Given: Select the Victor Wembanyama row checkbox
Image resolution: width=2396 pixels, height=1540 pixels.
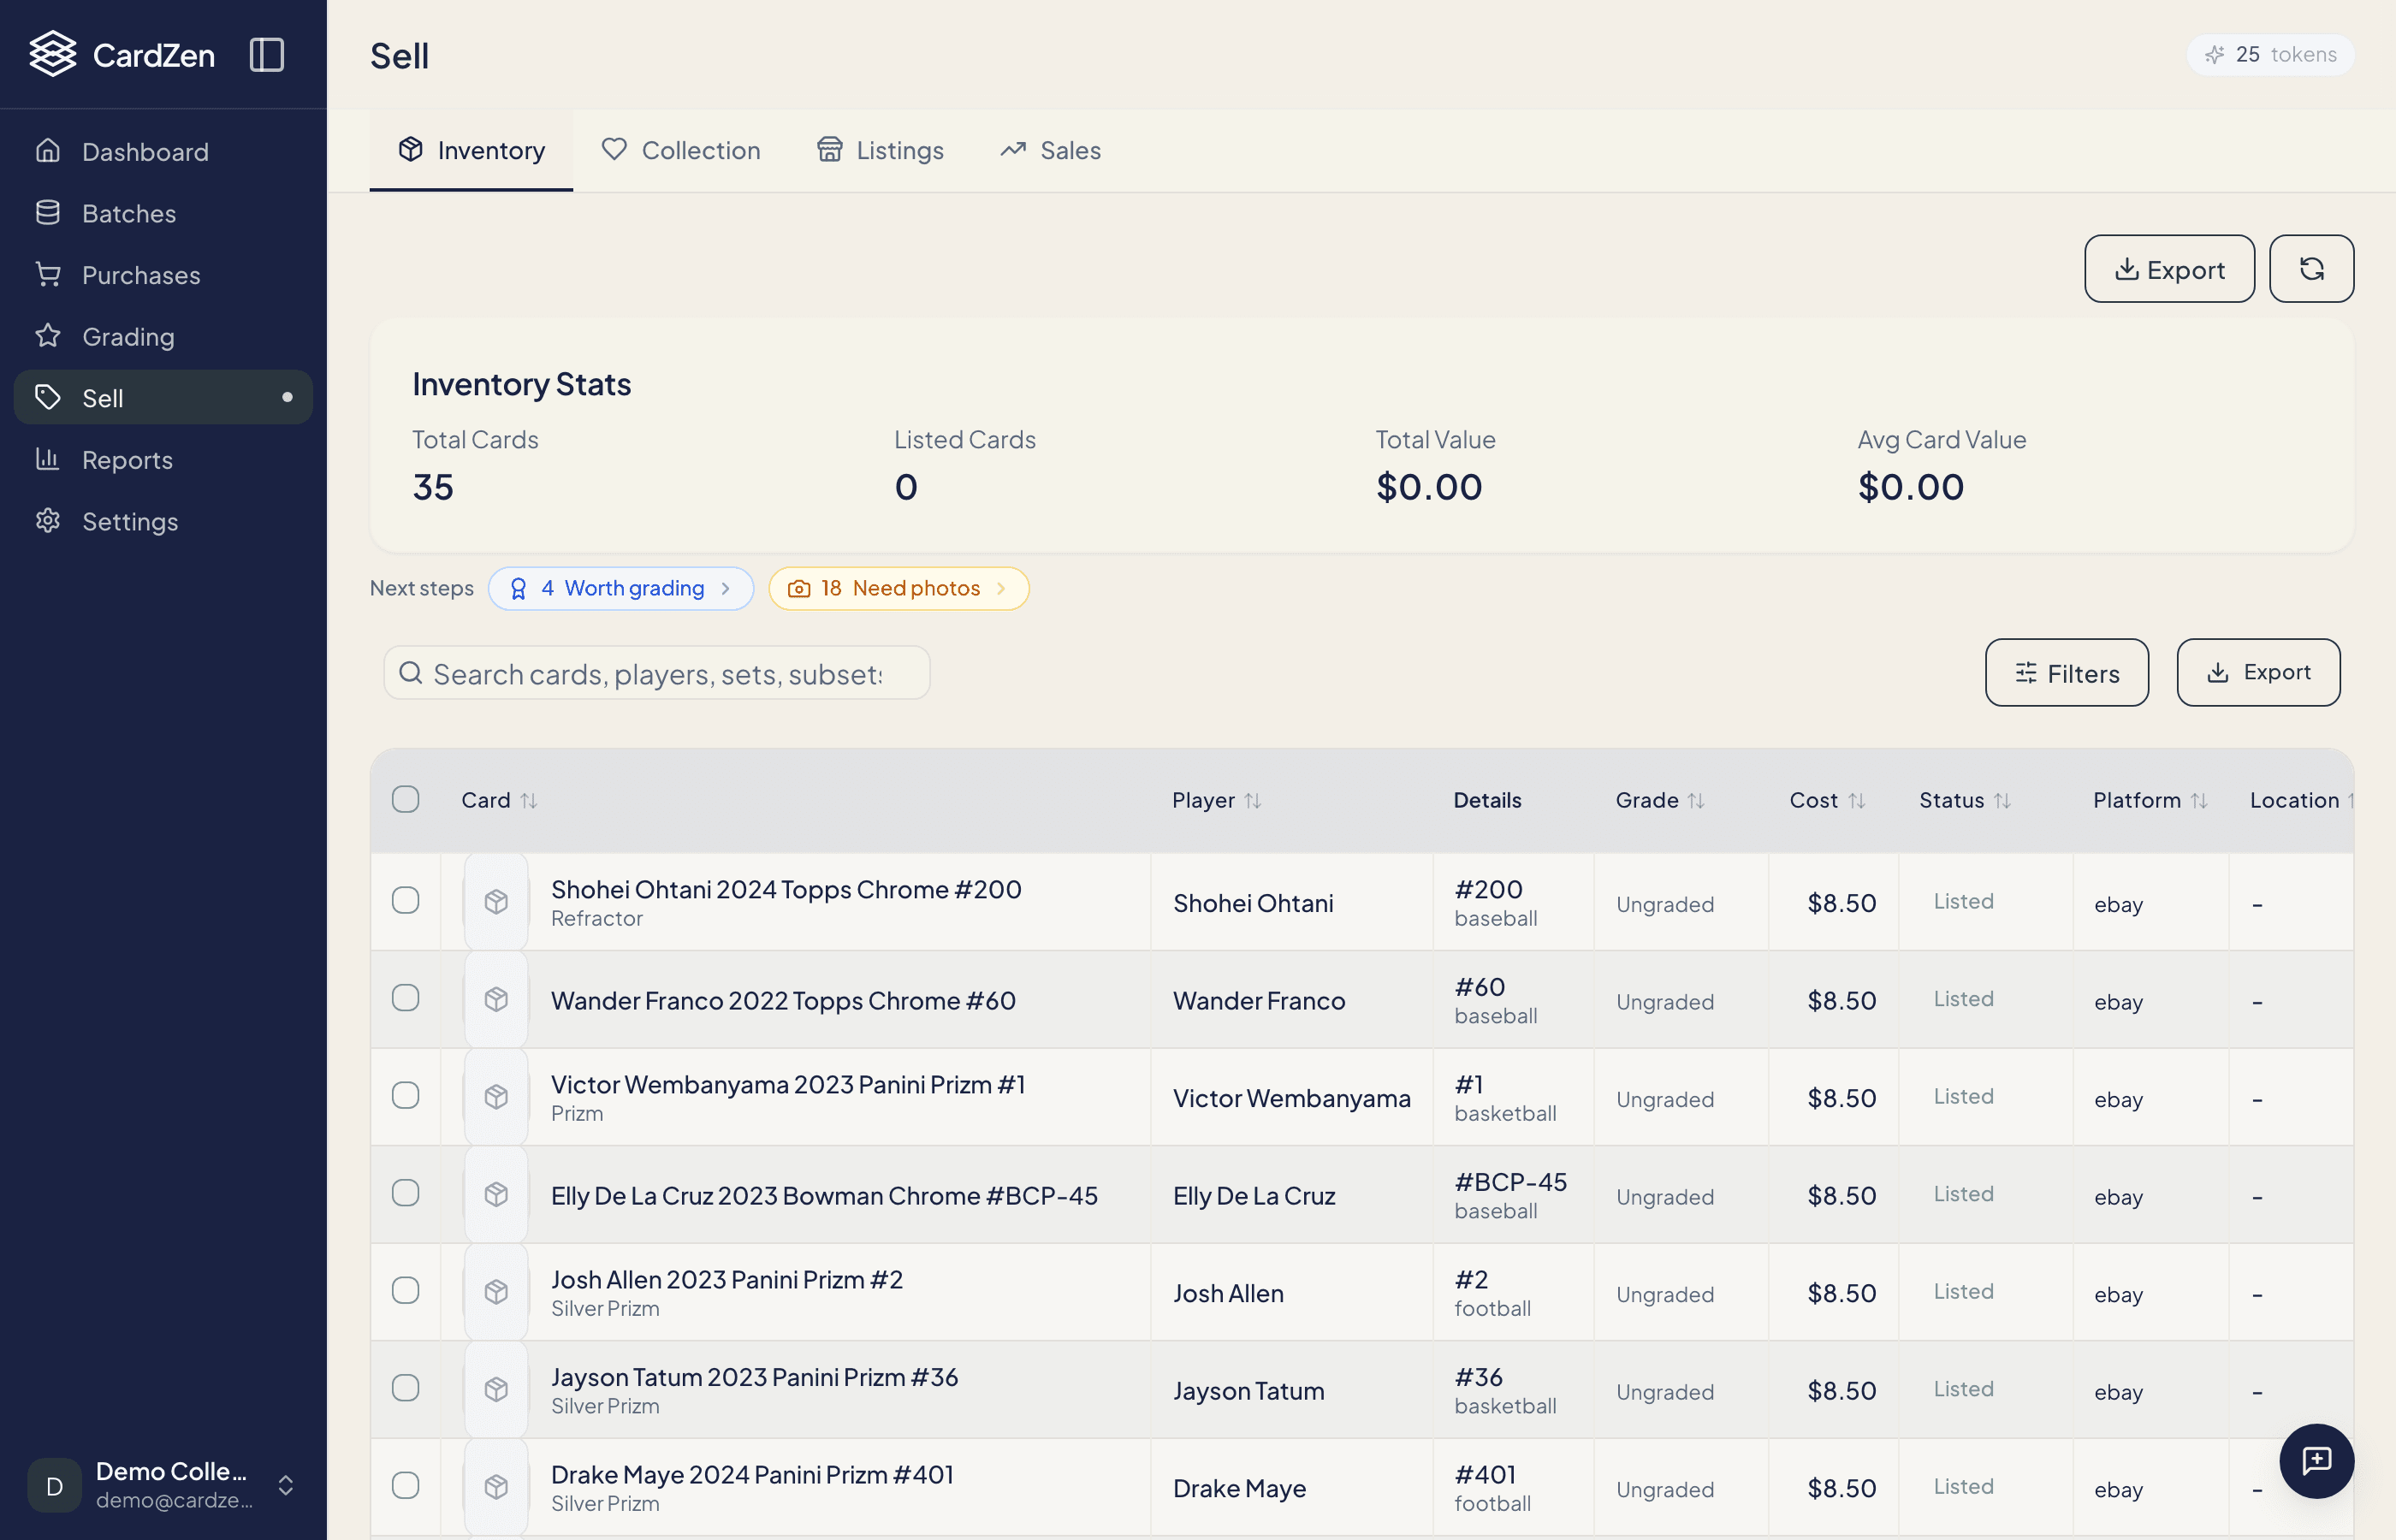Looking at the screenshot, I should 406,1095.
